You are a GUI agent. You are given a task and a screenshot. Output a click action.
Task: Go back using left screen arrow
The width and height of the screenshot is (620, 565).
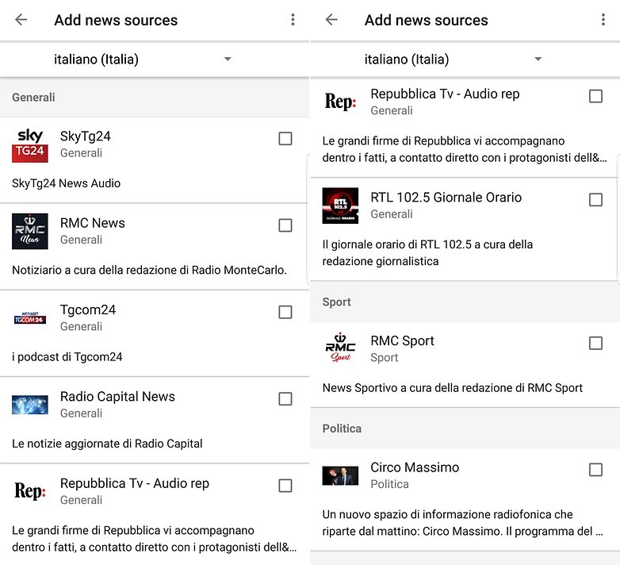[21, 19]
